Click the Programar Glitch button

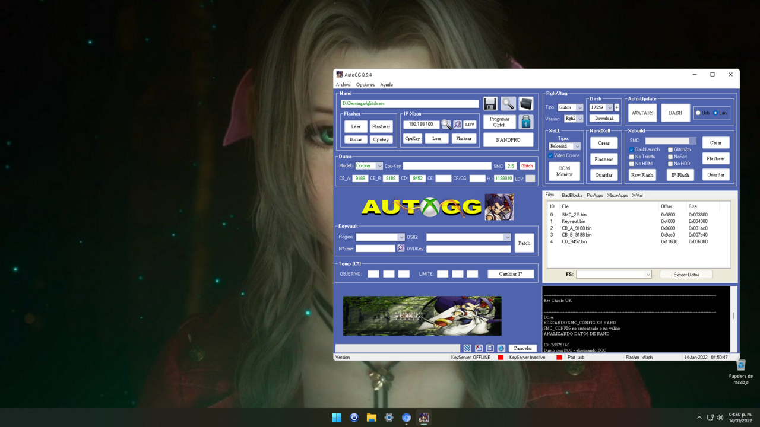pos(499,122)
